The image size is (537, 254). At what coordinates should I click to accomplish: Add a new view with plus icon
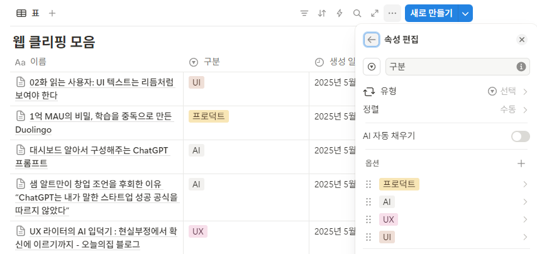point(52,13)
